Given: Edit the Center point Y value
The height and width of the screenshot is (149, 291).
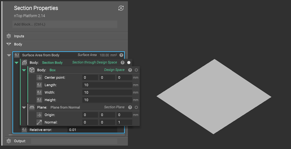Looking at the screenshot, I should pyautogui.click(x=107, y=77).
